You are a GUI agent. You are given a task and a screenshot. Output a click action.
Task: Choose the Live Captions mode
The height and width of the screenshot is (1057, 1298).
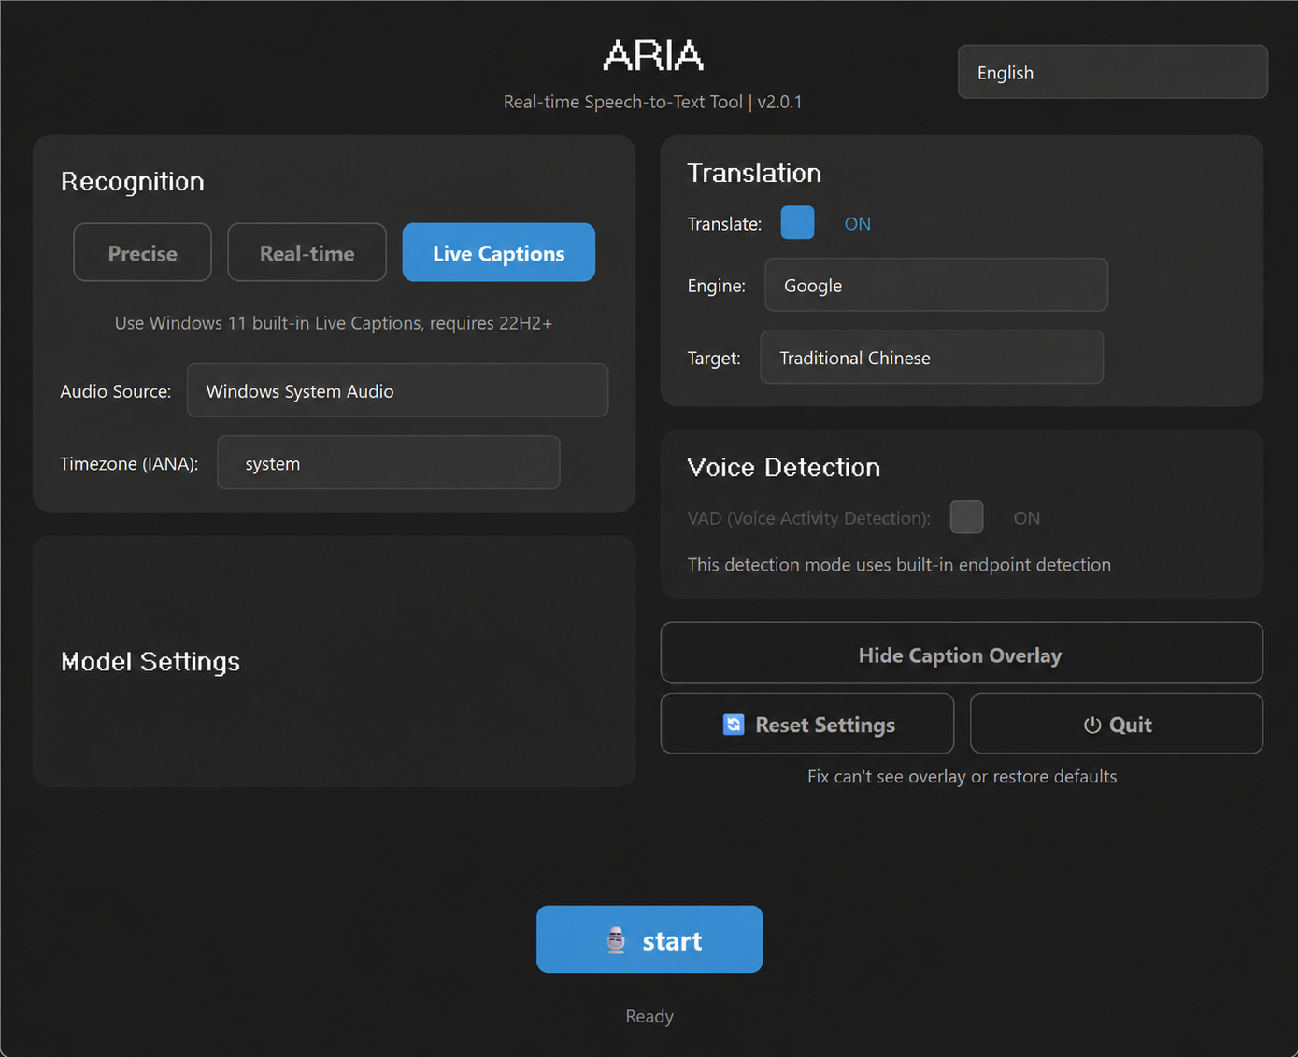(x=498, y=252)
